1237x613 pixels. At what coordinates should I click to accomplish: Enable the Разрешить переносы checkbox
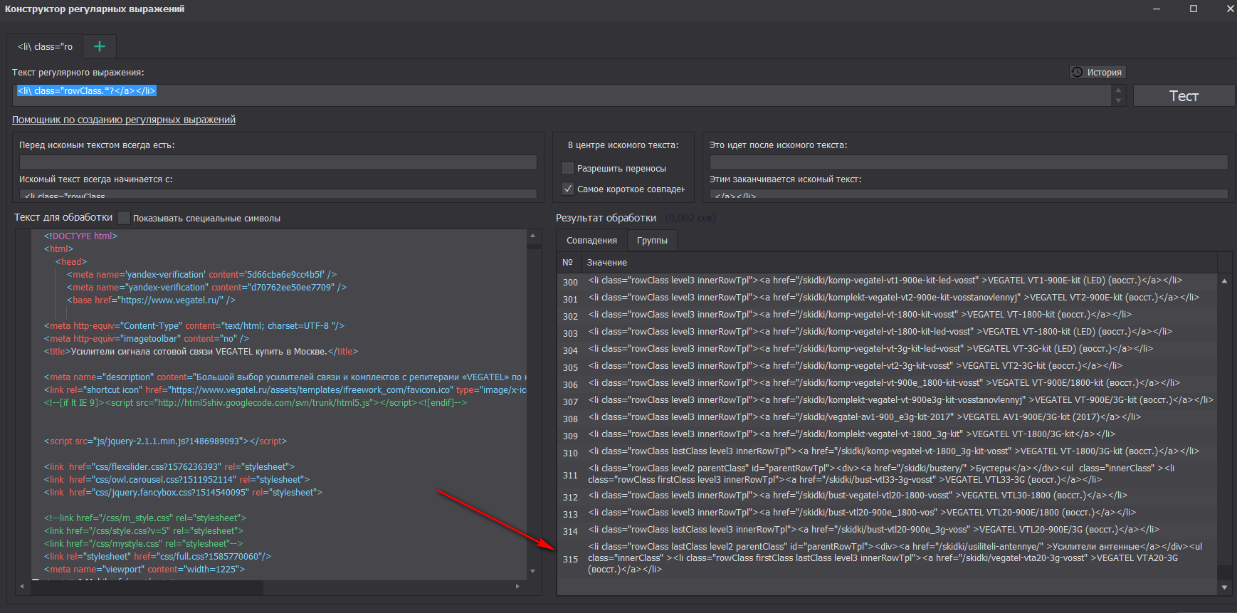coord(568,168)
